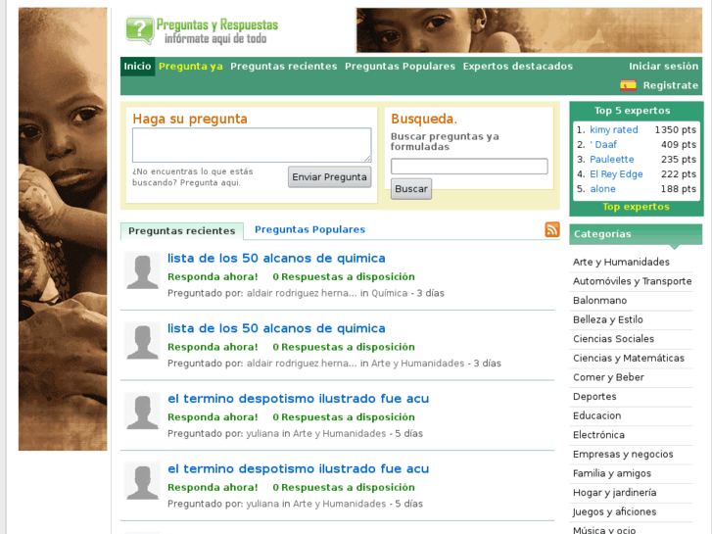
Task: Click the Registrate link
Action: pos(671,85)
